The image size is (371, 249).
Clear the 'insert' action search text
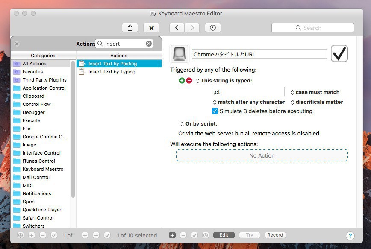149,44
